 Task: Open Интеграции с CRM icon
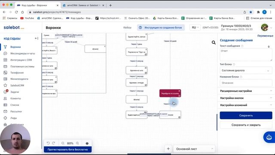5,60
